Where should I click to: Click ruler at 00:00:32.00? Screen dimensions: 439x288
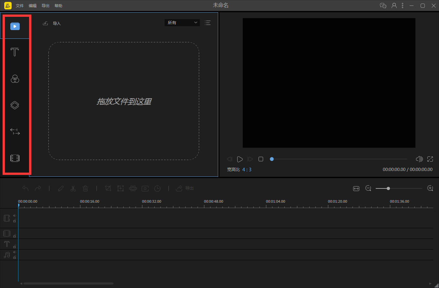click(152, 201)
